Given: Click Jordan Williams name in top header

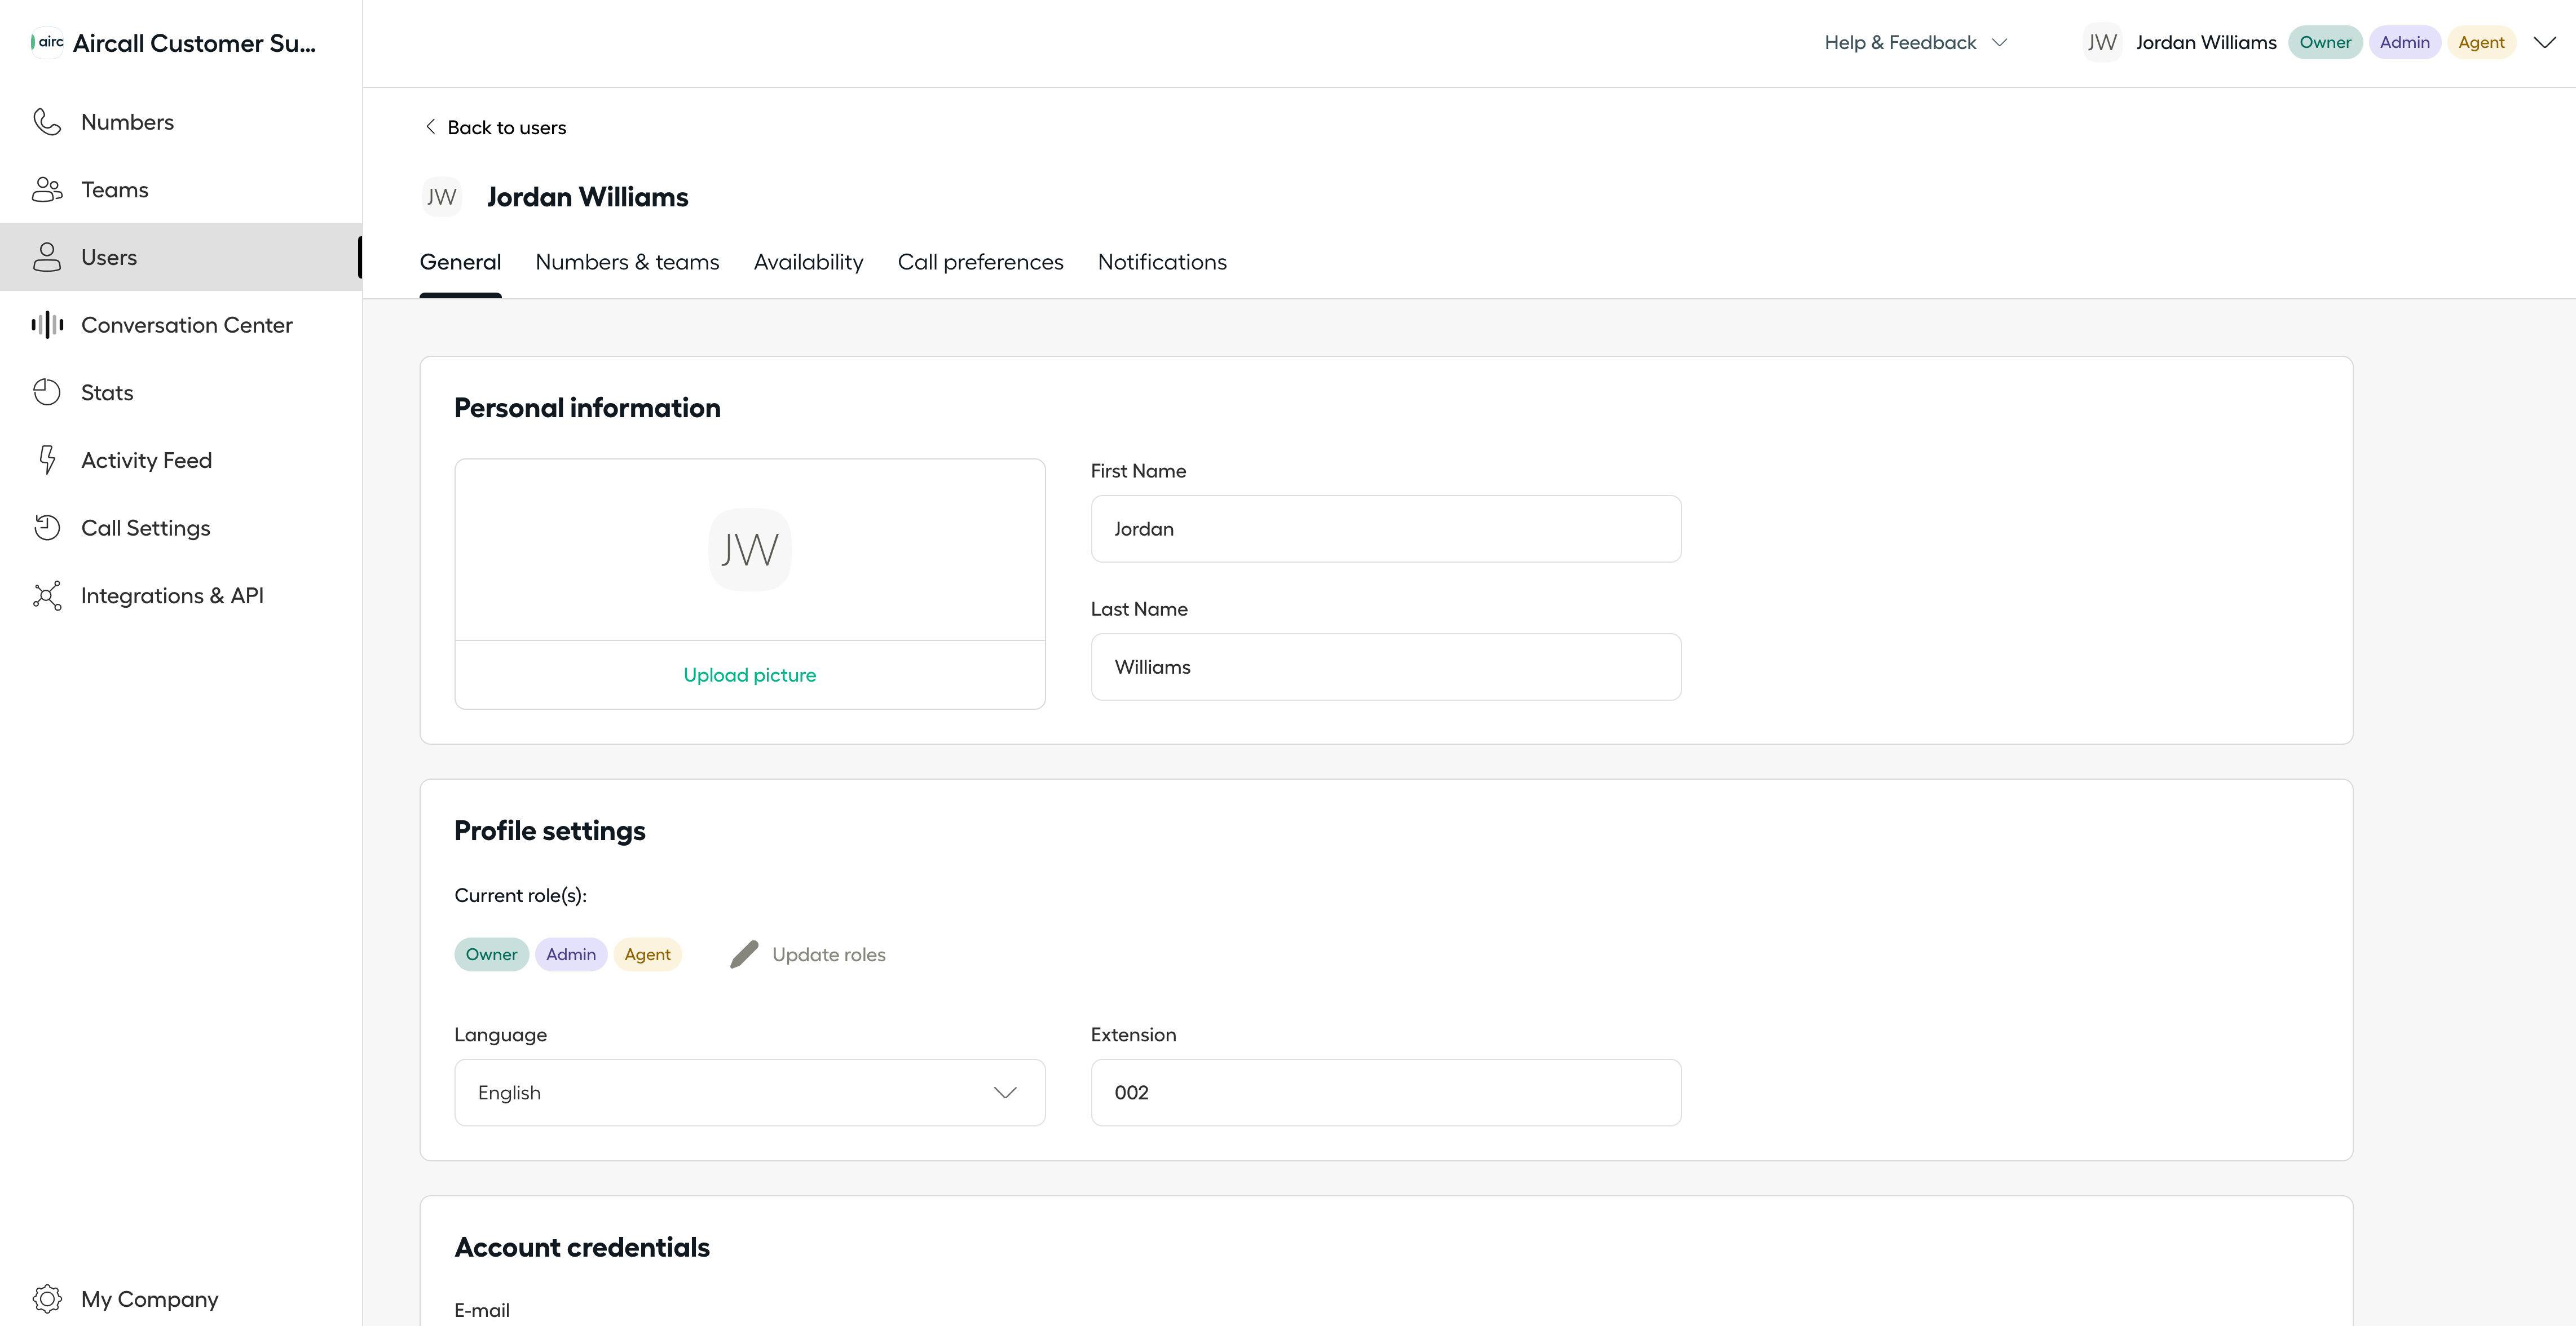Looking at the screenshot, I should click(x=2206, y=42).
